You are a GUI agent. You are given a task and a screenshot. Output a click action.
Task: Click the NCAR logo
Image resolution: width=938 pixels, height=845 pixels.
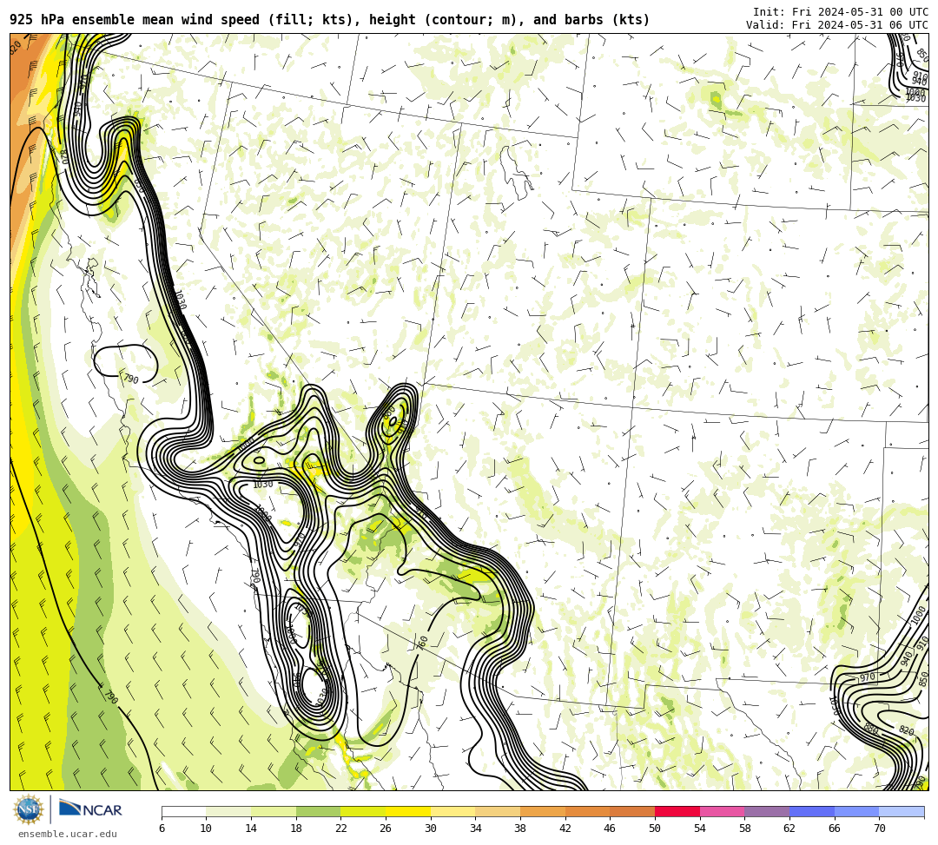pos(90,809)
